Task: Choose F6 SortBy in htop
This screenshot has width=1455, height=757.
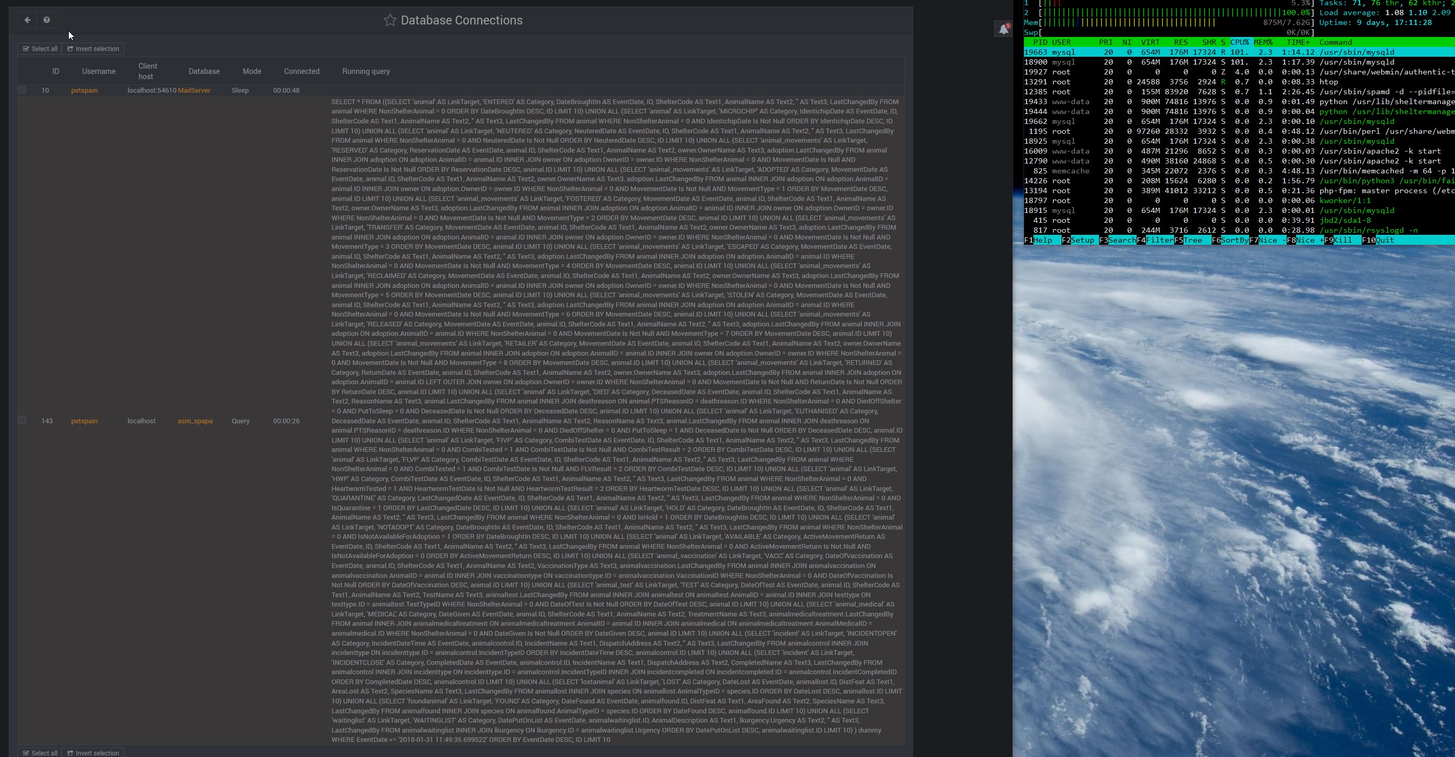Action: point(1231,239)
